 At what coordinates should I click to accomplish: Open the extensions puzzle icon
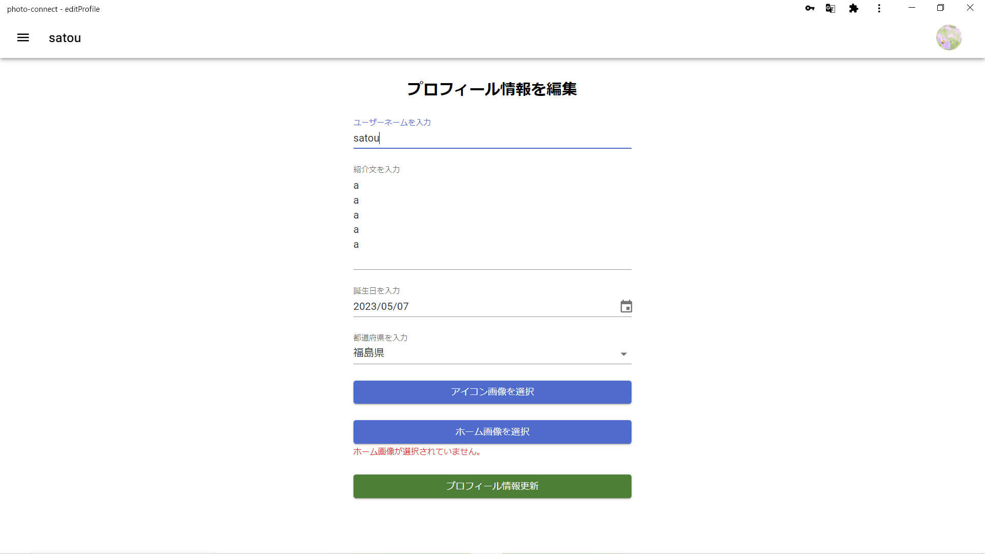854,8
